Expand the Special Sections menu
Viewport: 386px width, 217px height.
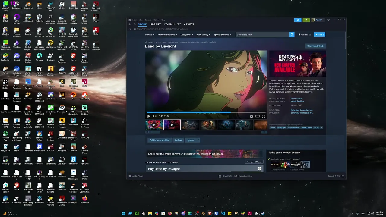(223, 35)
